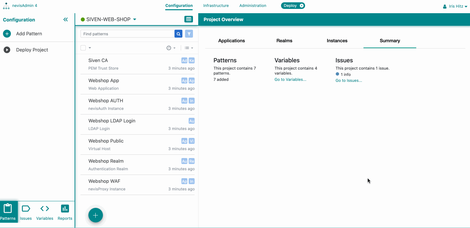Click the Find patterns search field
This screenshot has width=470, height=228.
coord(127,34)
